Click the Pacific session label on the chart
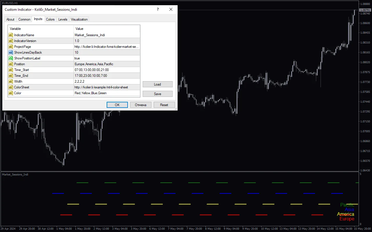Image resolution: width=372 pixels, height=232 pixels. 348,205
